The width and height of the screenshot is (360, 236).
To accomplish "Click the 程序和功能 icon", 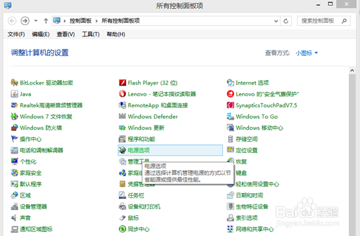I will point(122,138).
